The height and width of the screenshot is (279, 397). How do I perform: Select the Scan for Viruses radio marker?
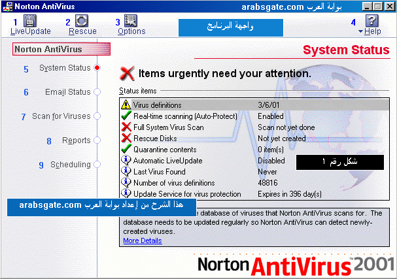(x=97, y=116)
